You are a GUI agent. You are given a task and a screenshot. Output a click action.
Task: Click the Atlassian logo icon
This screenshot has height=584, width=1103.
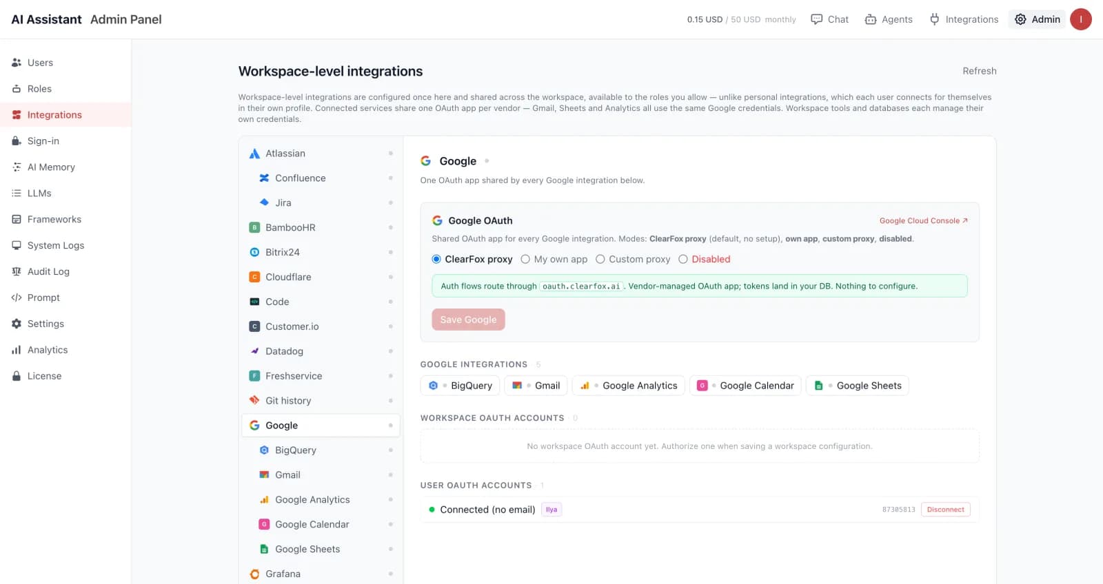[254, 154]
